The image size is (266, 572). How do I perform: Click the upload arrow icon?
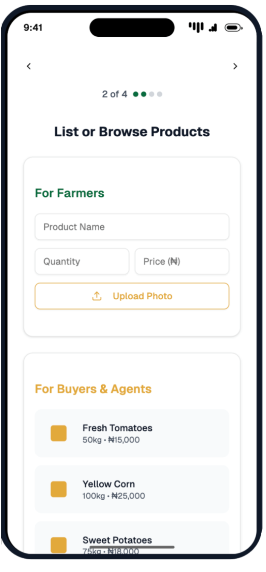[x=97, y=296]
